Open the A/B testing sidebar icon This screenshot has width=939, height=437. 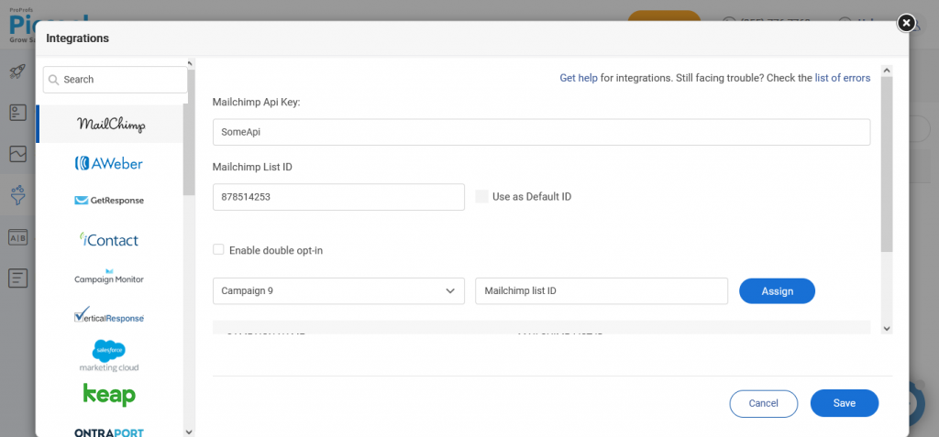click(17, 237)
